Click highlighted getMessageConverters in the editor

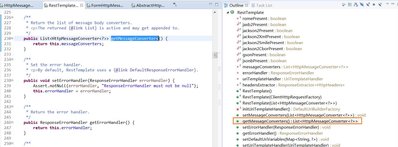tap(135, 38)
